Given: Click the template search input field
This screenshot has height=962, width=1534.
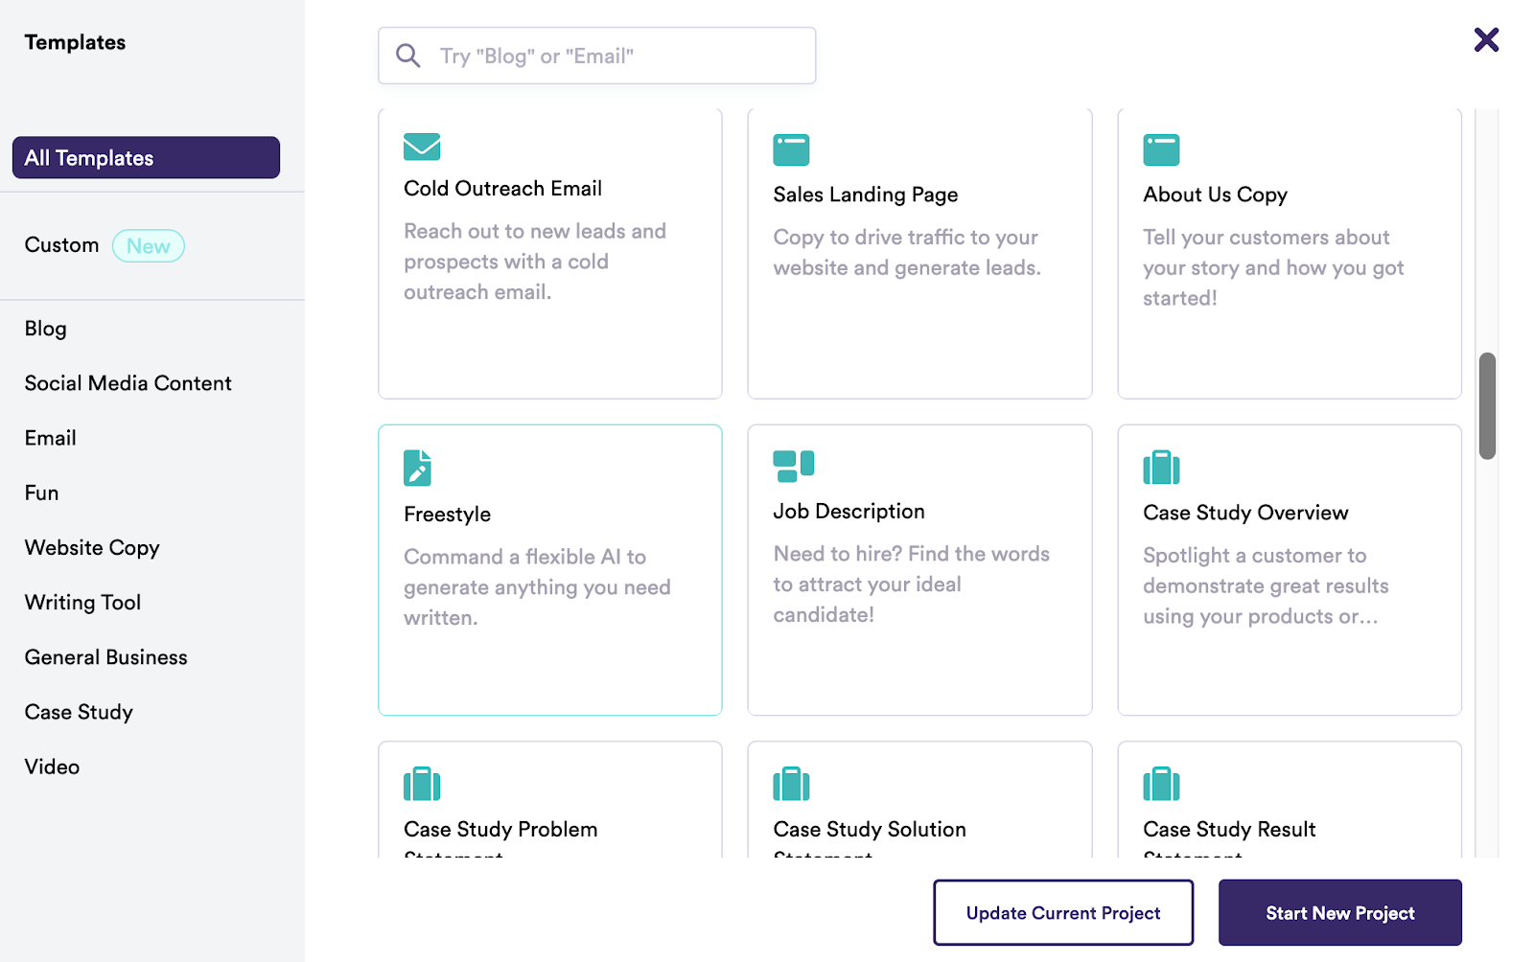Looking at the screenshot, I should pyautogui.click(x=596, y=56).
